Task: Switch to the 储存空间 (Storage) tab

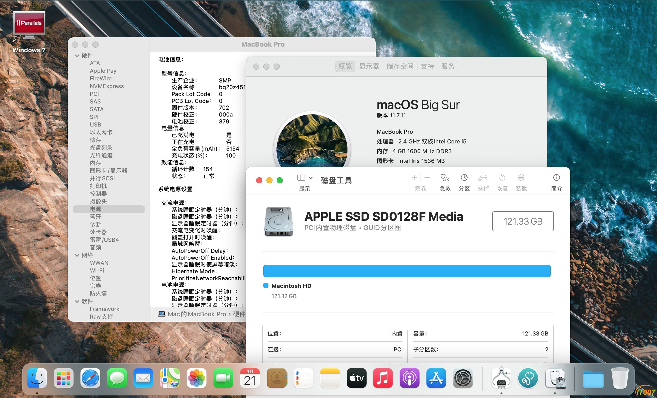Action: 400,66
